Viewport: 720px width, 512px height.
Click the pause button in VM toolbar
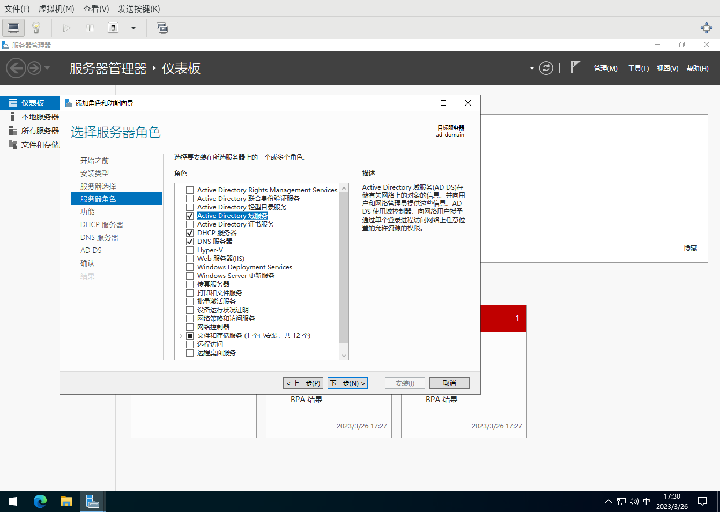[90, 28]
